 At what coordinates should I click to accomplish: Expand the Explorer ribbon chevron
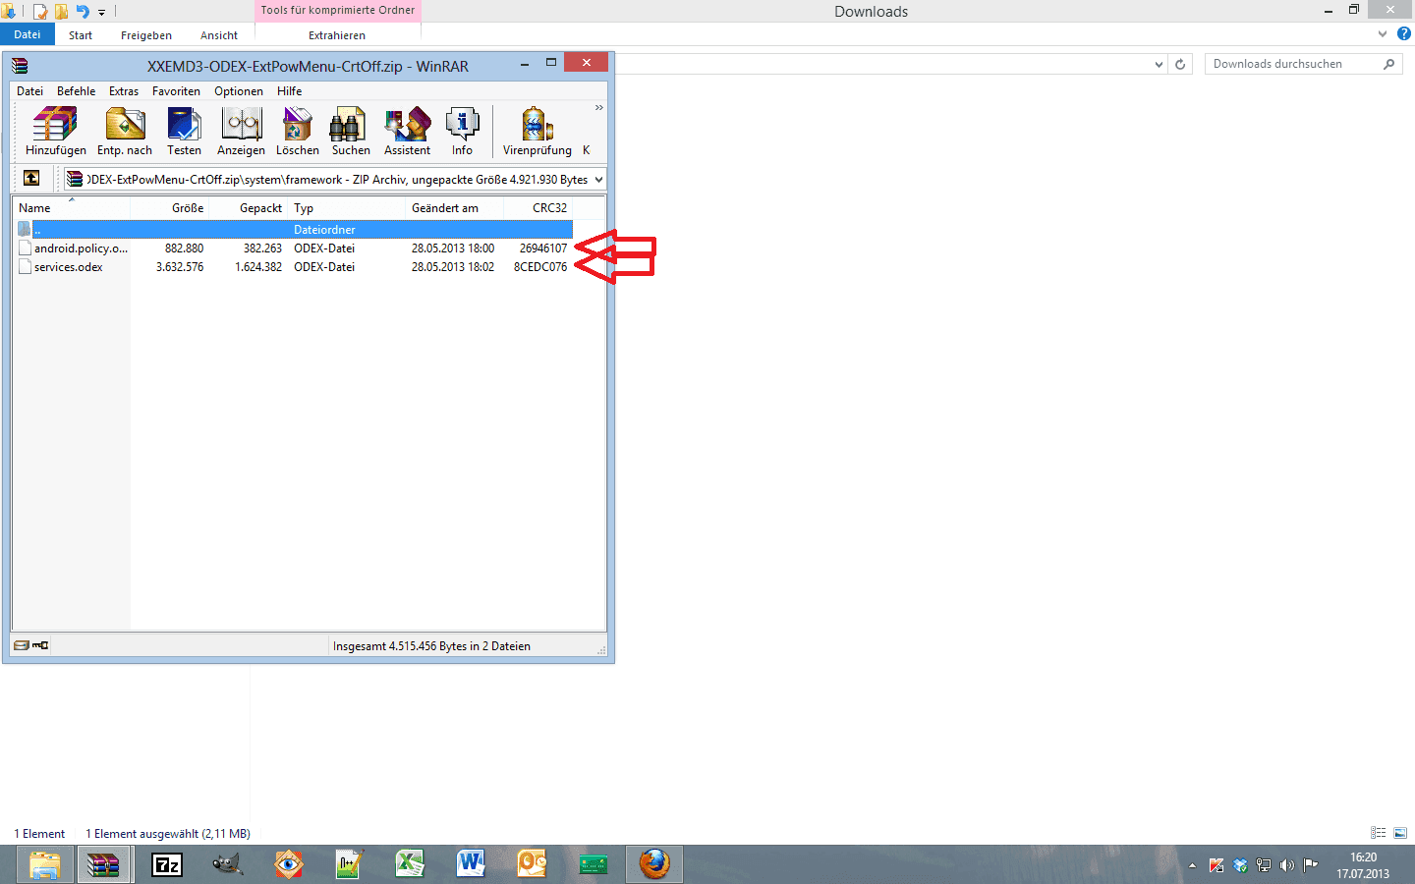pyautogui.click(x=1383, y=33)
